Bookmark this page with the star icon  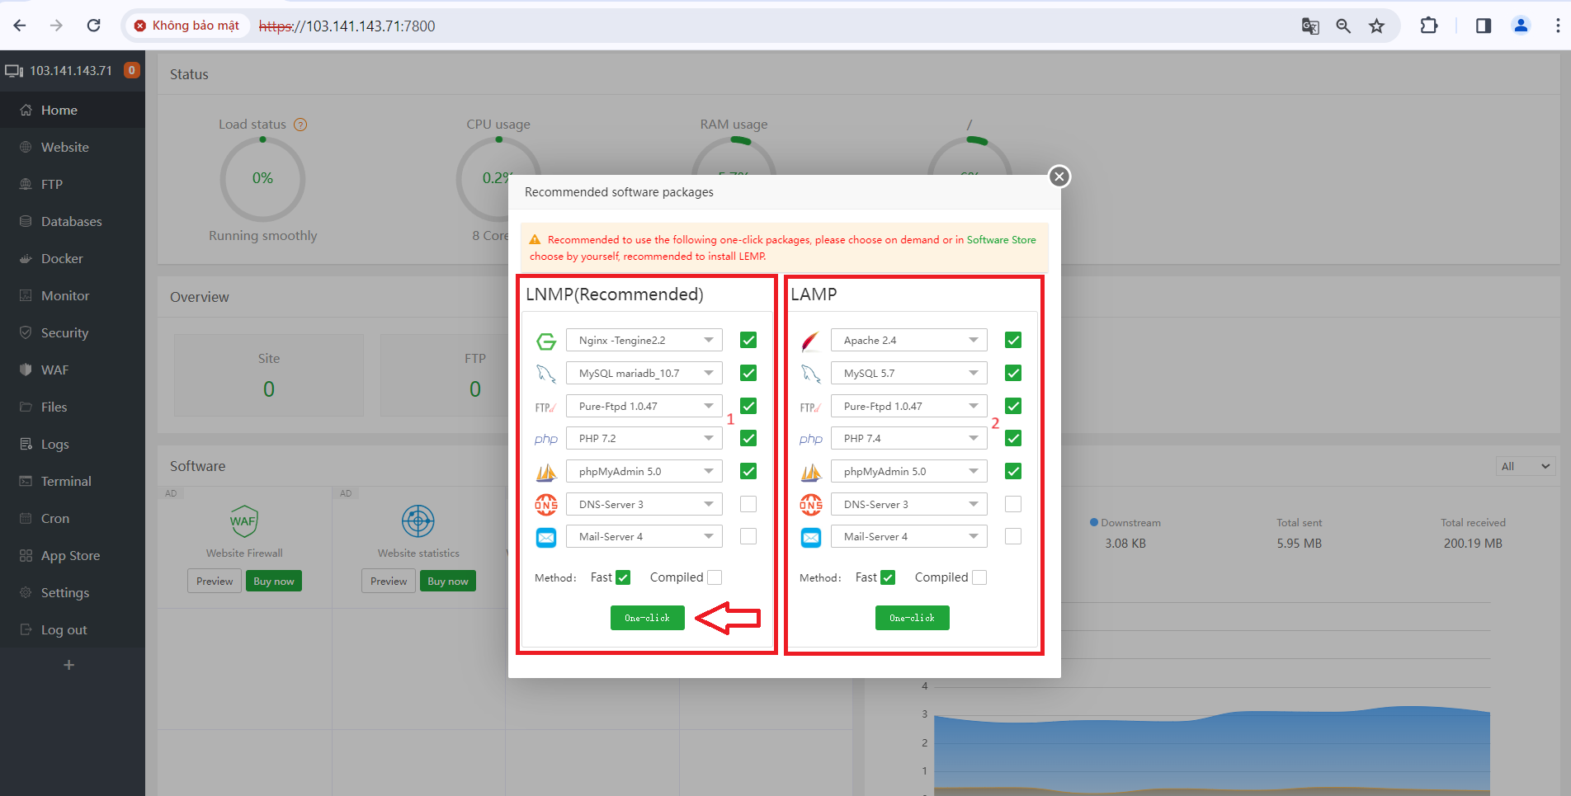point(1376,26)
